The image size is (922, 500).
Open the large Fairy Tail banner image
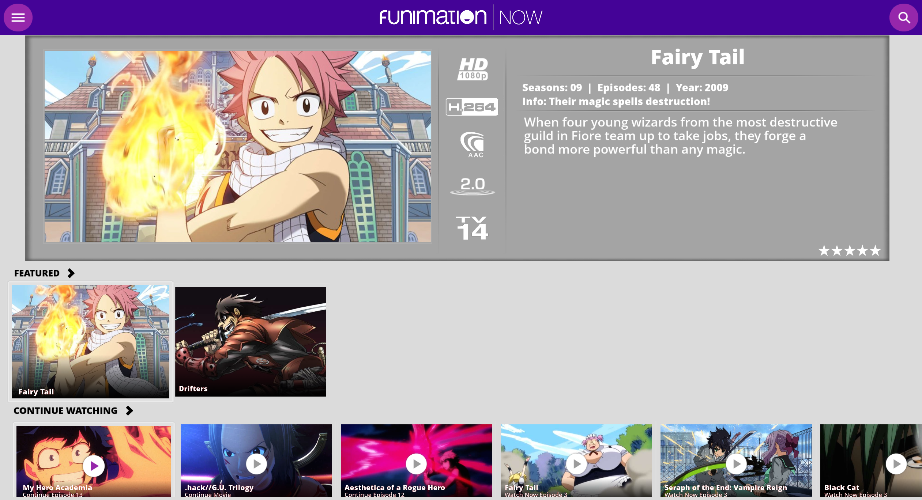click(238, 147)
